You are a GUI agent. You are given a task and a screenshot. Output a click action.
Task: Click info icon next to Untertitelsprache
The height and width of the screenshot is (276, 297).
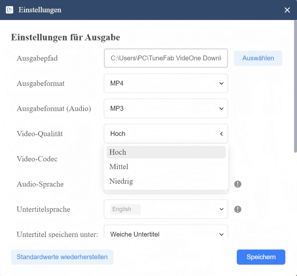click(238, 209)
